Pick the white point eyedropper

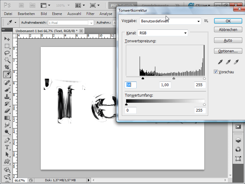236,62
